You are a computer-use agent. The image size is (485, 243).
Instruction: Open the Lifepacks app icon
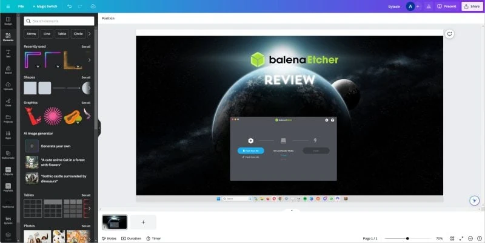(8, 171)
